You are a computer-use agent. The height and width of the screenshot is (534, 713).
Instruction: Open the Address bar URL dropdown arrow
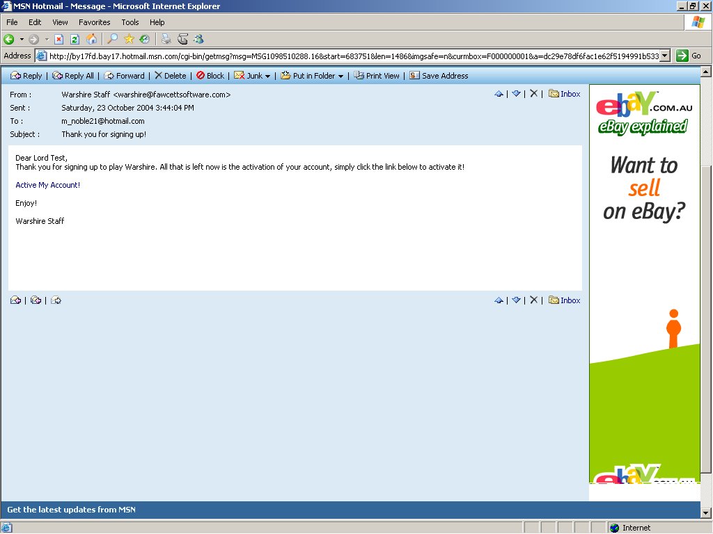tap(665, 56)
